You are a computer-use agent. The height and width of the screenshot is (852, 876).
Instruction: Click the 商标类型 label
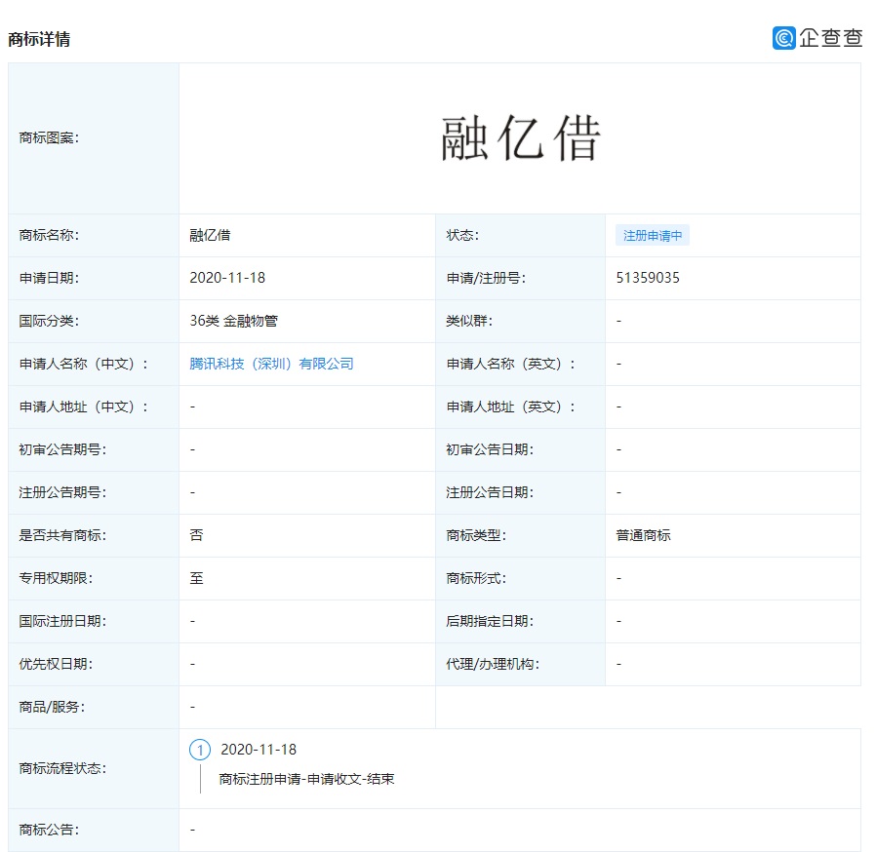click(476, 535)
